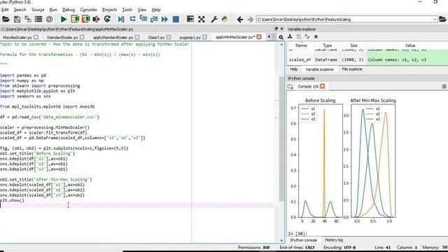
Task: Sort variables by Type column
Action: pos(328,45)
